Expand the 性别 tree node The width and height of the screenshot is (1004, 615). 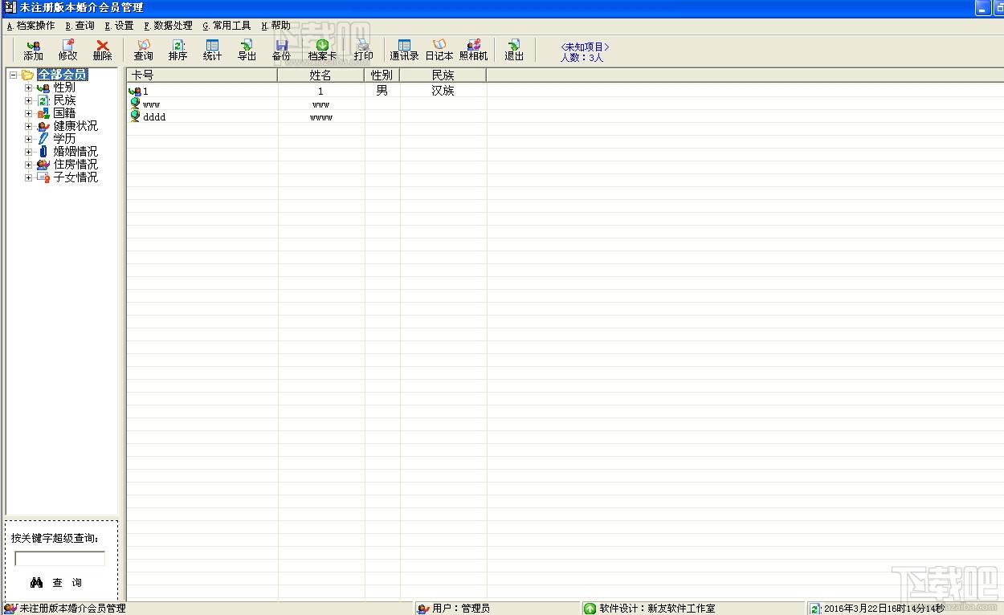pyautogui.click(x=29, y=88)
